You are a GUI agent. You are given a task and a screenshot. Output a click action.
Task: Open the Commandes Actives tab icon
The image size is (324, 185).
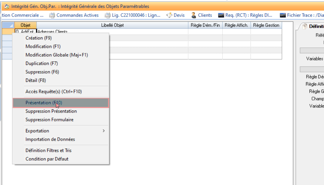click(x=52, y=15)
